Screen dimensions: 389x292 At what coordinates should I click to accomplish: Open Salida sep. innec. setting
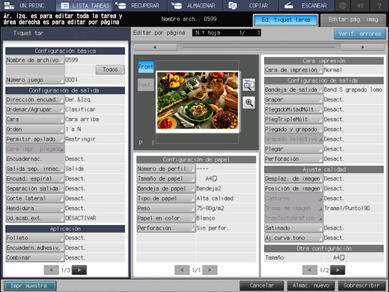[x=35, y=169]
